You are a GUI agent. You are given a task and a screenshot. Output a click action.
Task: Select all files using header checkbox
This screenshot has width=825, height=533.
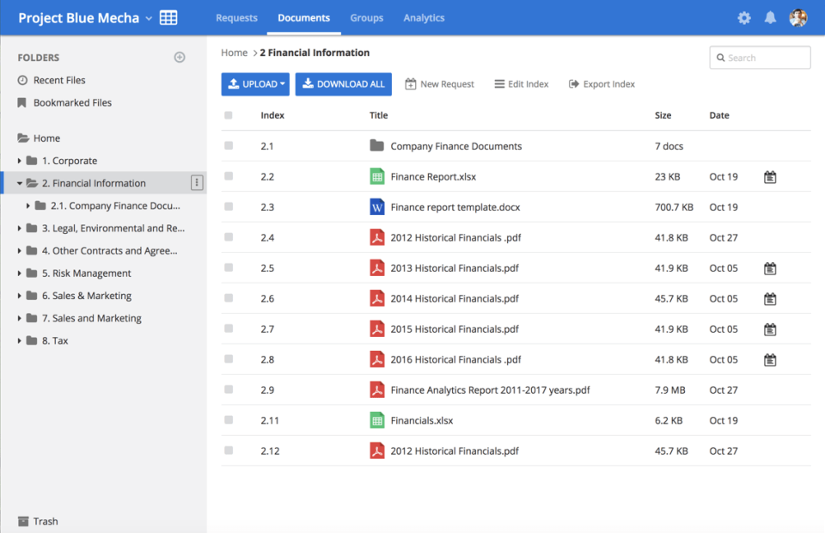click(229, 115)
